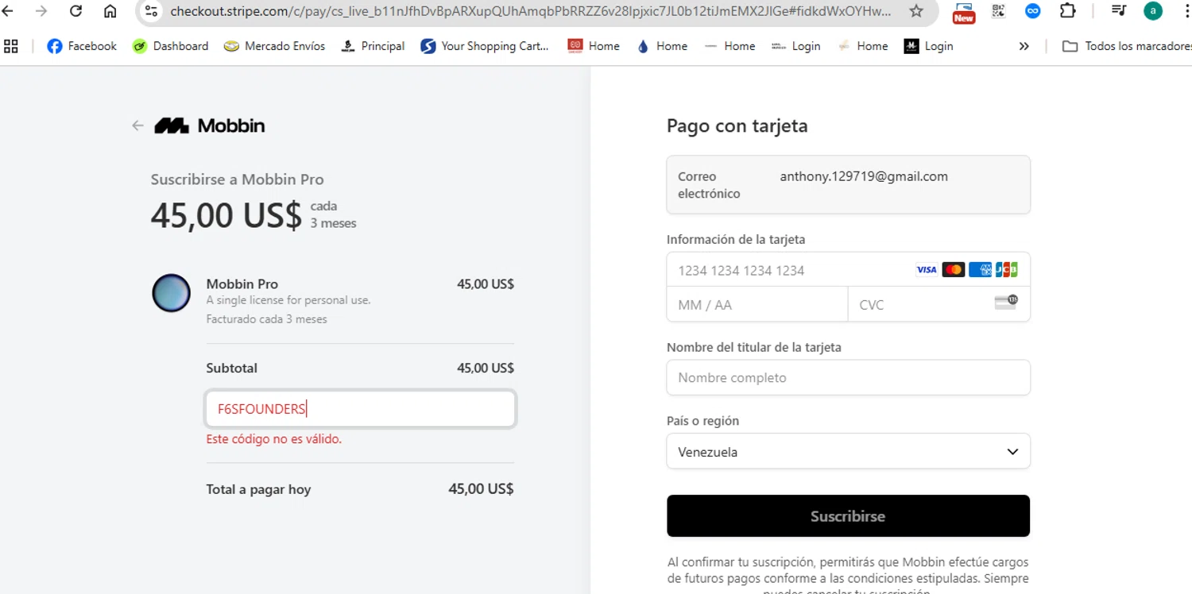The height and width of the screenshot is (594, 1192).
Task: Open the Todos los marcadores folder
Action: click(1127, 46)
